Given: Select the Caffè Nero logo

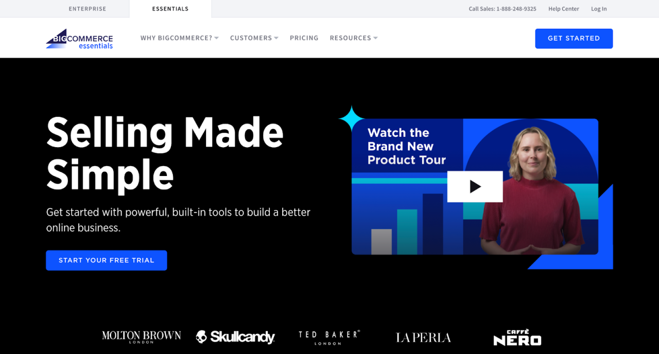Looking at the screenshot, I should pyautogui.click(x=517, y=338).
